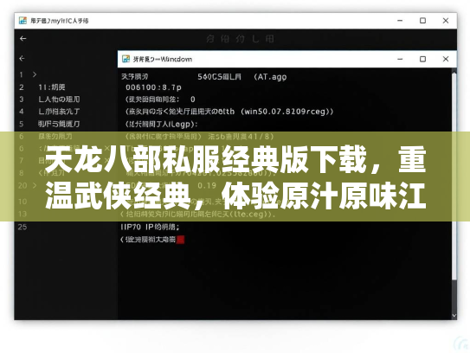
Task: Select sidebar row numbered 5
Action: [59, 124]
